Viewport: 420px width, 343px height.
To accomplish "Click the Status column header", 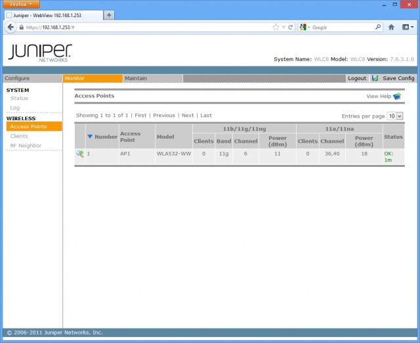I will [394, 137].
